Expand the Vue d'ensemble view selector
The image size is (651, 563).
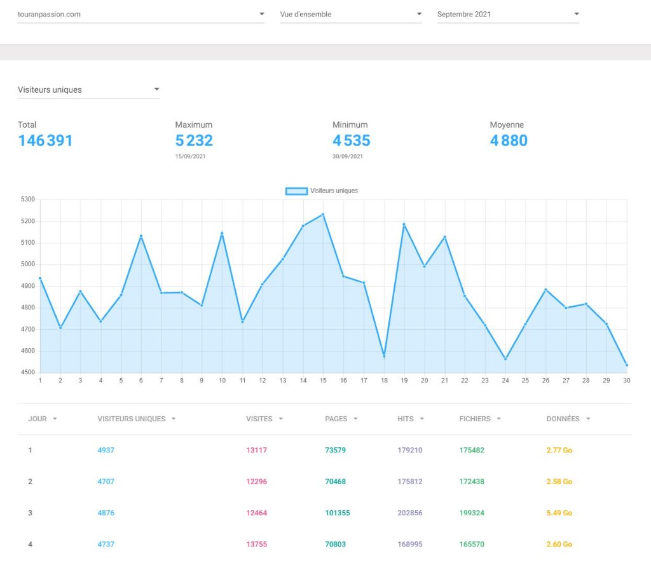pyautogui.click(x=350, y=14)
